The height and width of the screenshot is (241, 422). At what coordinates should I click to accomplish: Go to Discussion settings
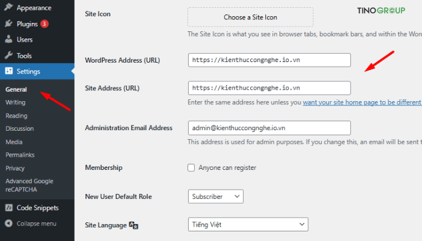tap(20, 128)
